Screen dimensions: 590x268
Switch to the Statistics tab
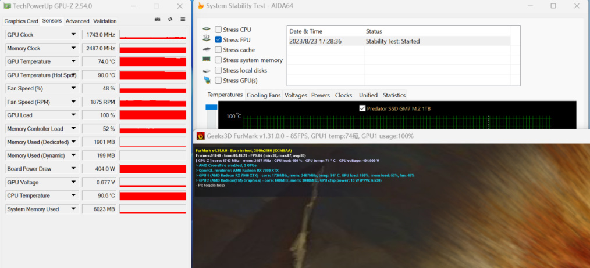pos(394,95)
